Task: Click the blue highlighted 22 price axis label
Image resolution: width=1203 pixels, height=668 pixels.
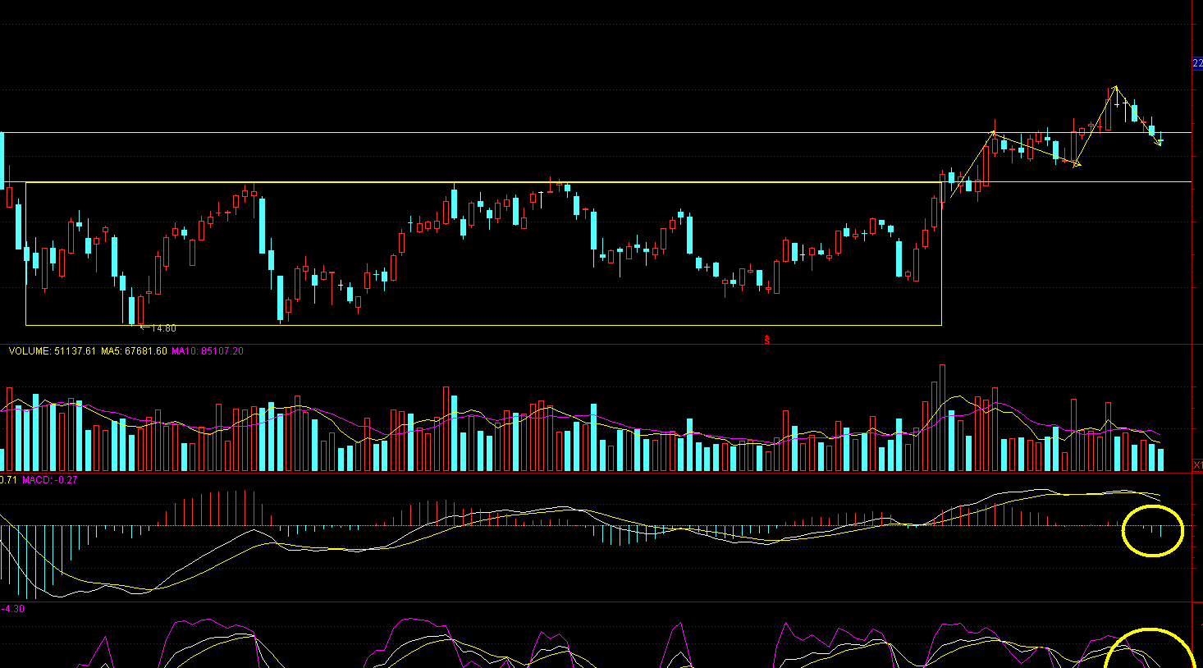Action: (x=1197, y=64)
